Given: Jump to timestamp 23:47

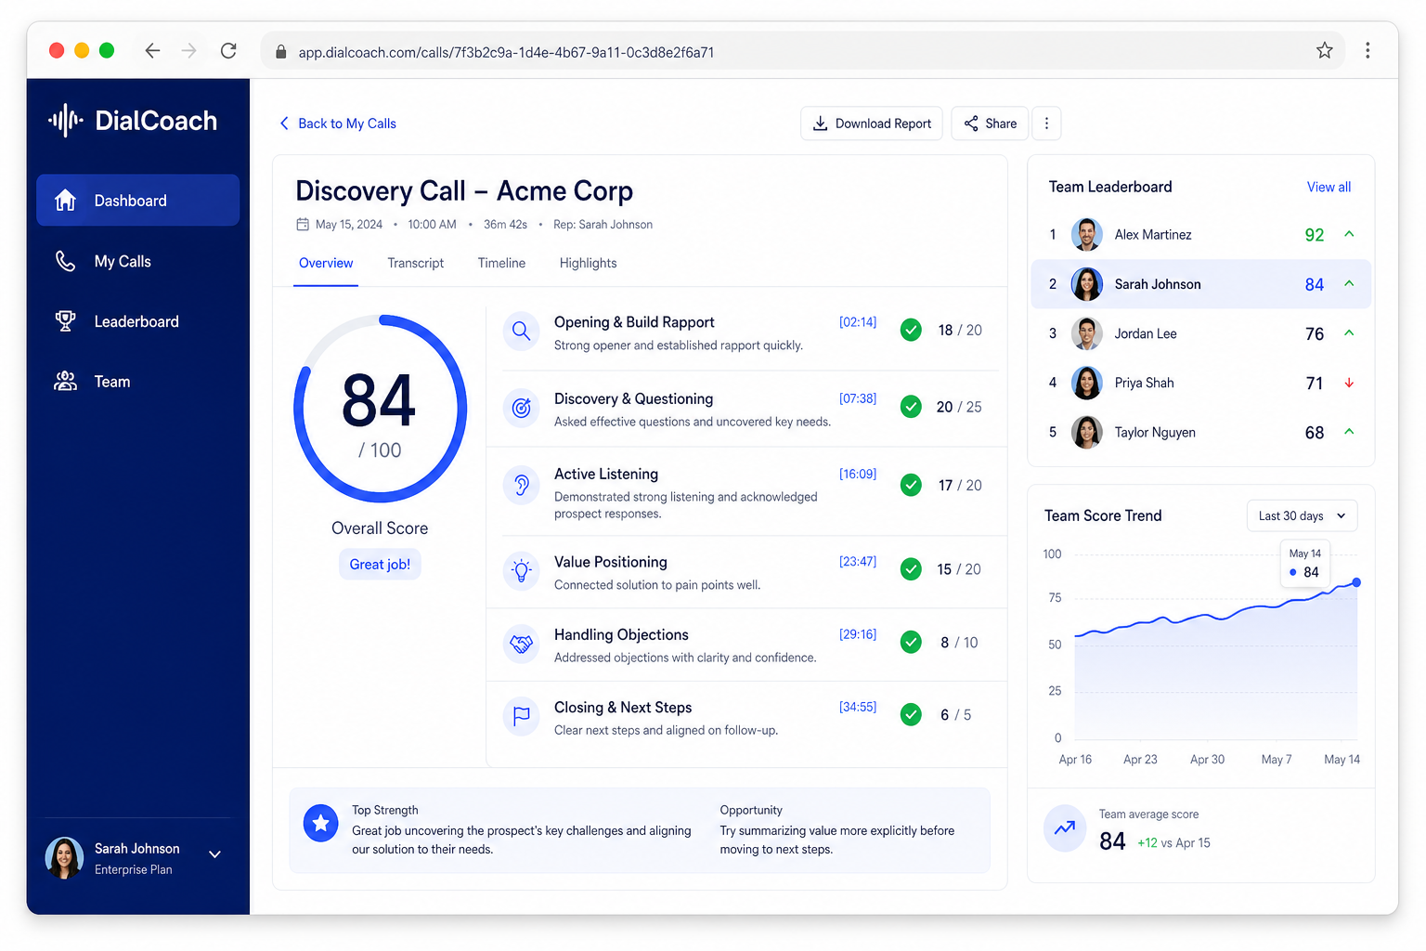Looking at the screenshot, I should point(858,561).
